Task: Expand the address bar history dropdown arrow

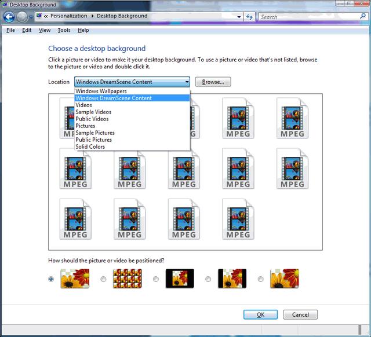Action: click(x=239, y=17)
